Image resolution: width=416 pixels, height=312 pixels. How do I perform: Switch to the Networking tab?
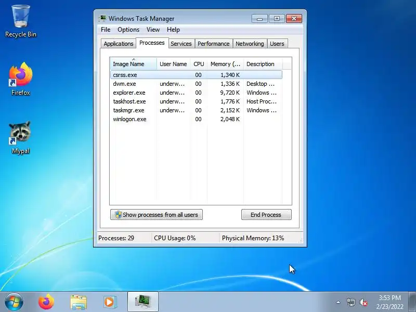[250, 44]
